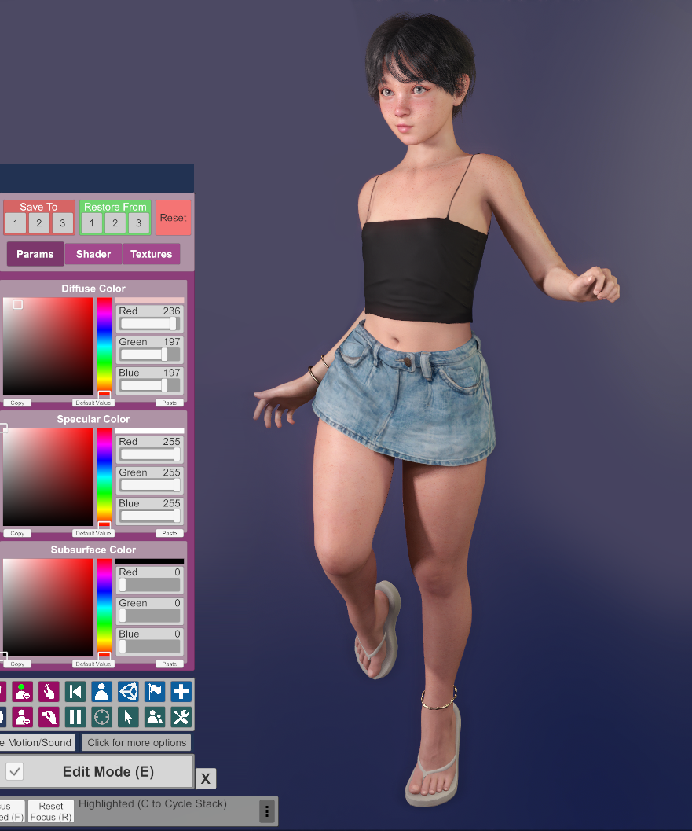
Task: Click Paste under Diffuse Color
Action: pyautogui.click(x=170, y=403)
